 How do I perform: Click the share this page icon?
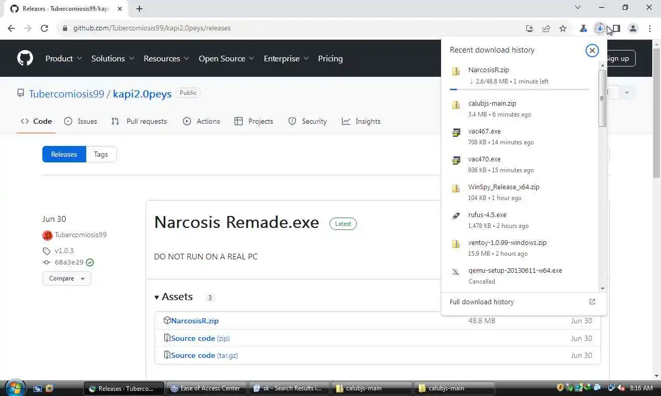[x=546, y=28]
